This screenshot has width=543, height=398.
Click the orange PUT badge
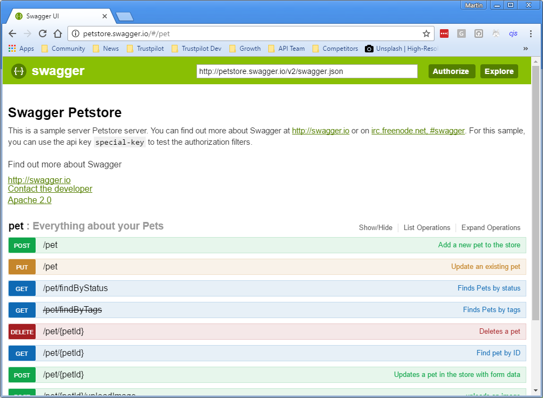coord(22,267)
